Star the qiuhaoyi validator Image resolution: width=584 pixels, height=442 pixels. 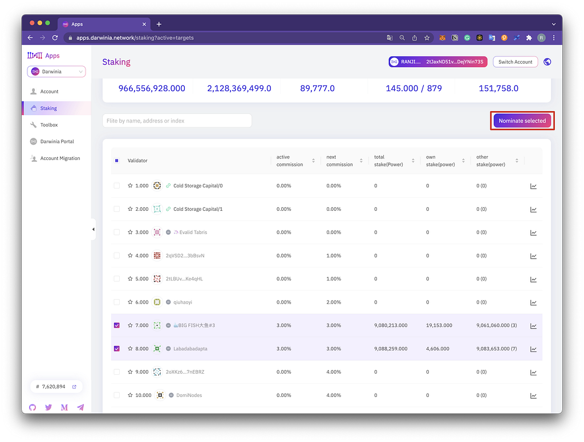click(x=130, y=302)
